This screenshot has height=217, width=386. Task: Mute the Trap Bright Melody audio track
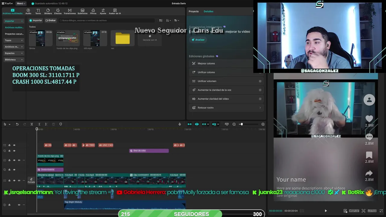pos(19,205)
